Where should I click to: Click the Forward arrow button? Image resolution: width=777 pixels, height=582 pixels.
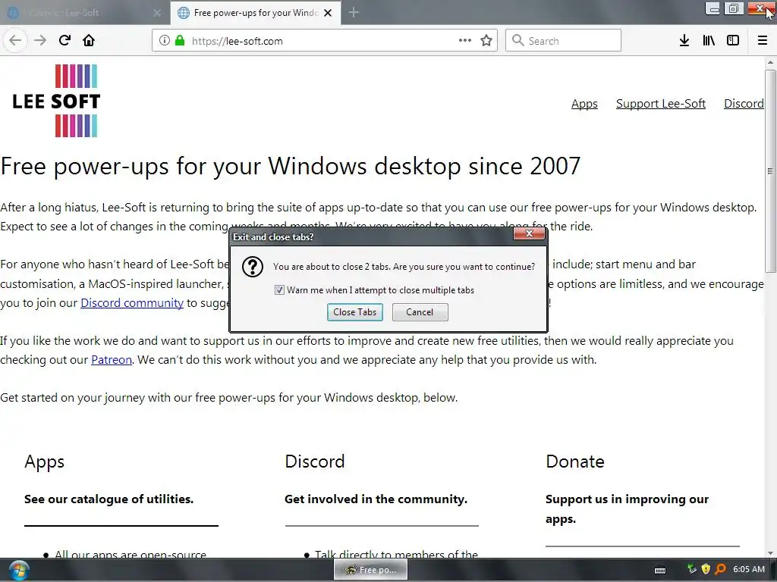[40, 41]
